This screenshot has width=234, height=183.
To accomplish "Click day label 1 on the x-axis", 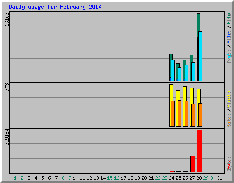I will click(x=15, y=178).
